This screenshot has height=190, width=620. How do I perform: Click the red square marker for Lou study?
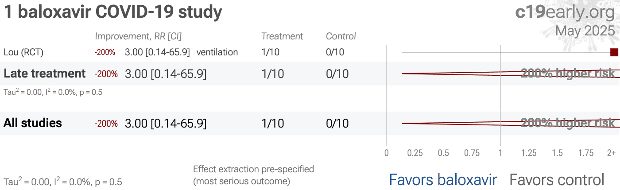614,52
